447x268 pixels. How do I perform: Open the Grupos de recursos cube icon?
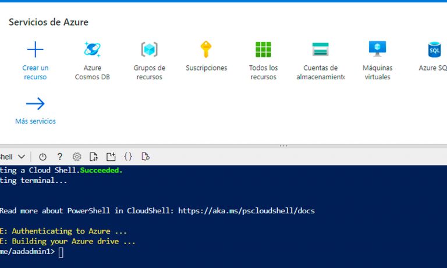tap(149, 50)
